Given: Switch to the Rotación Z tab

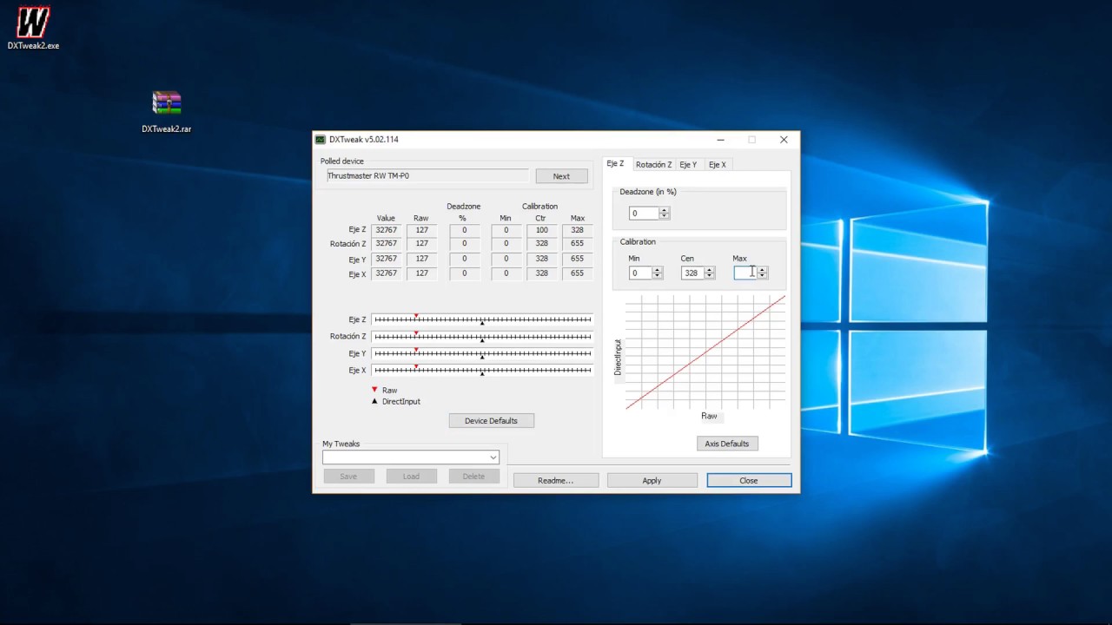Looking at the screenshot, I should coord(653,164).
